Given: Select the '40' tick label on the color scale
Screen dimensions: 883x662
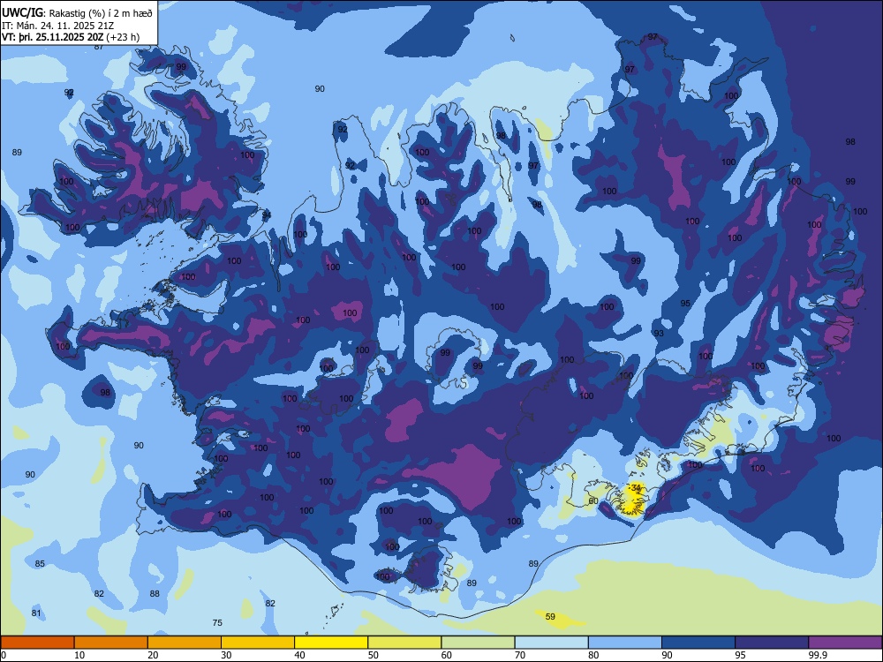Looking at the screenshot, I should click(299, 655).
